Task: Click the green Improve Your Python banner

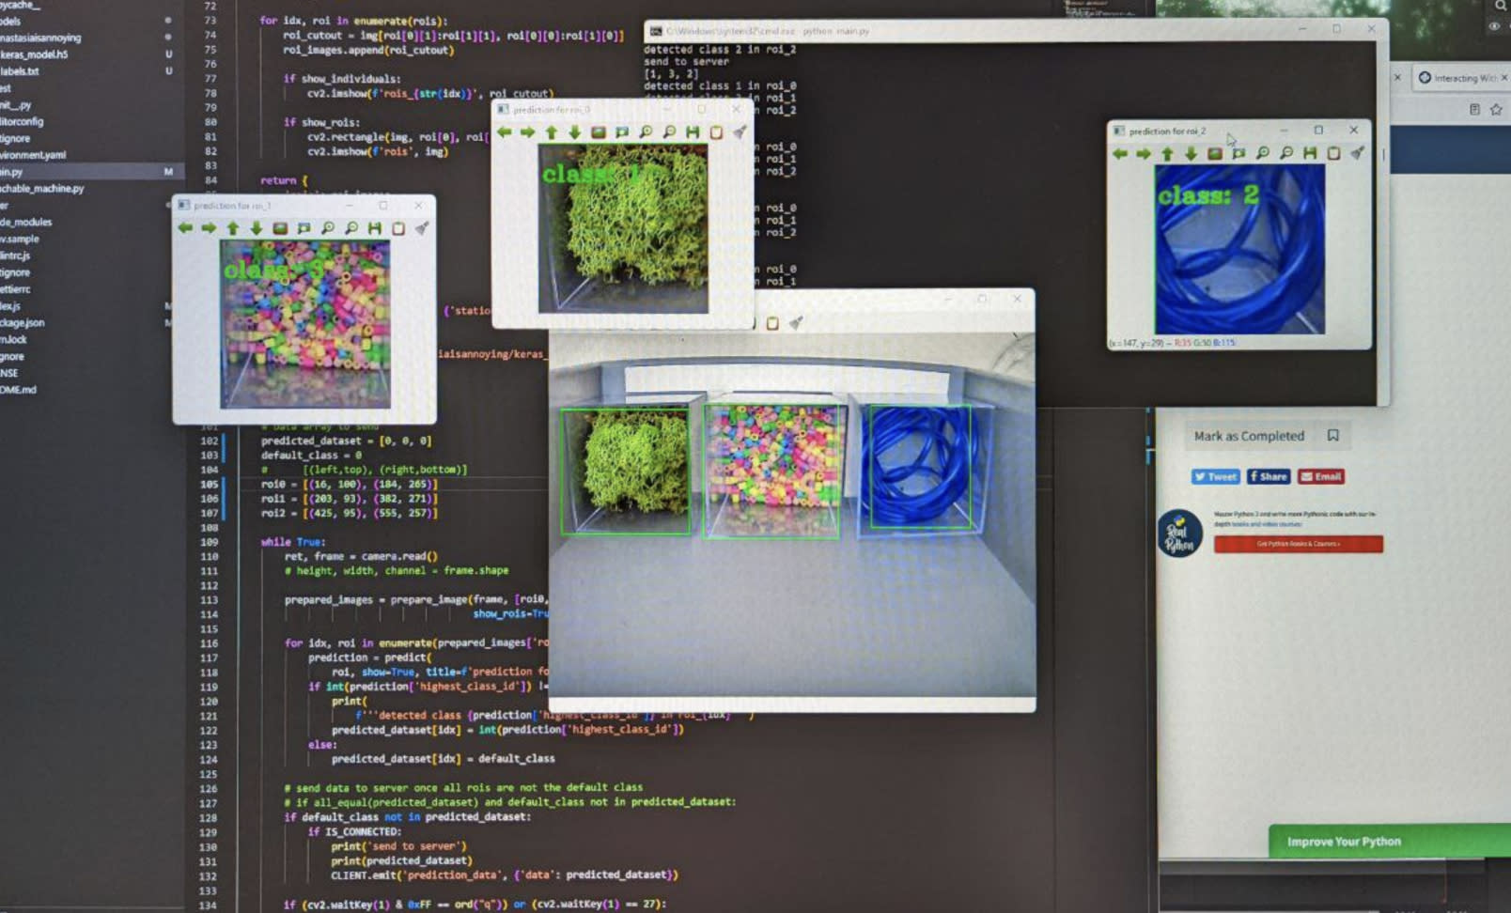Action: click(x=1390, y=842)
